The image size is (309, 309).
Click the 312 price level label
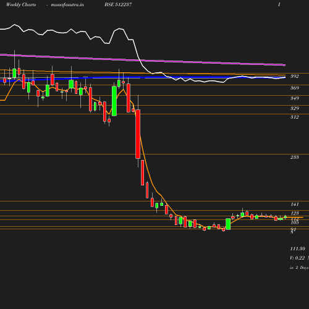point(295,117)
